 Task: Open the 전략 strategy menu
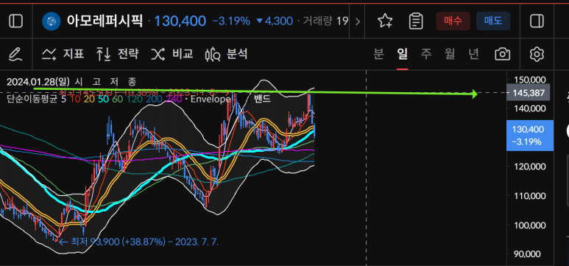[118, 54]
